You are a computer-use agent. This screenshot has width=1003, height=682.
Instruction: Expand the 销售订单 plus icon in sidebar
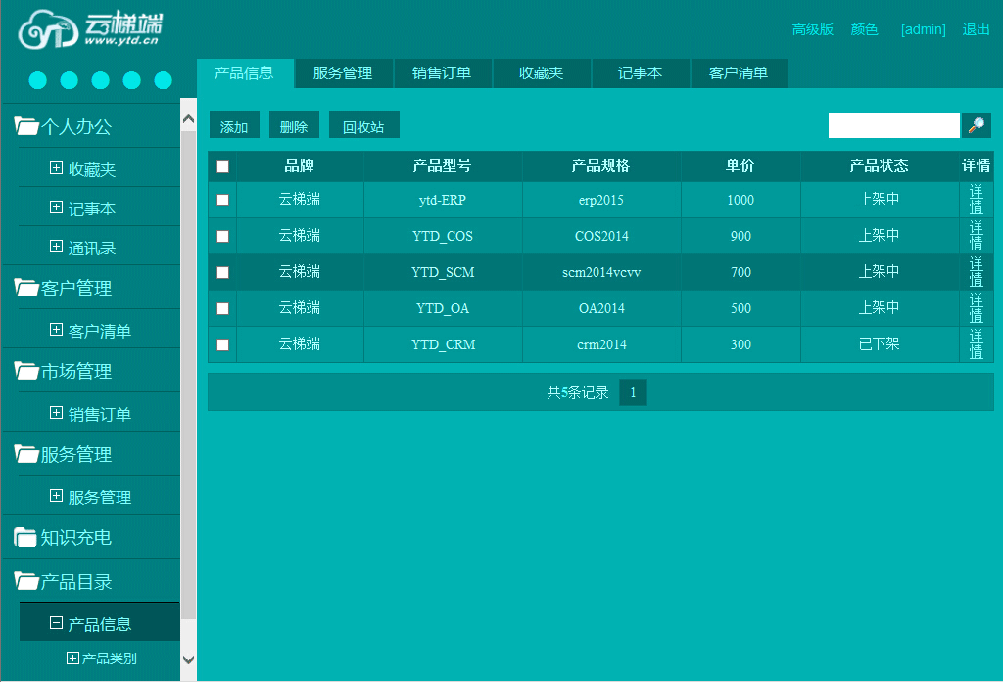(x=56, y=413)
